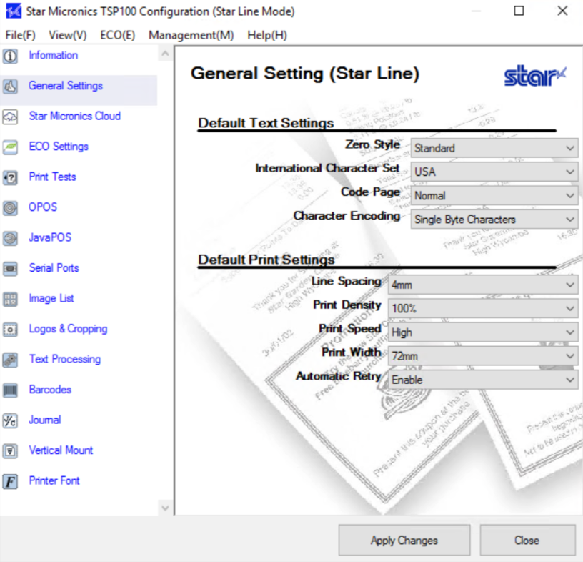Screen dimensions: 583x562
Task: Select the OPOS link
Action: coord(43,207)
